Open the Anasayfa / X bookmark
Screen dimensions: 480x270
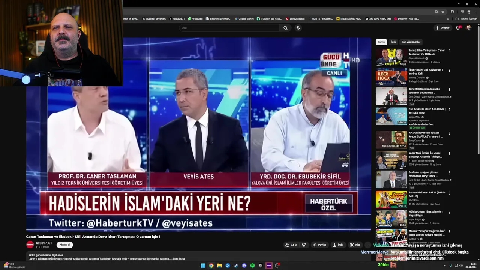pos(177,18)
